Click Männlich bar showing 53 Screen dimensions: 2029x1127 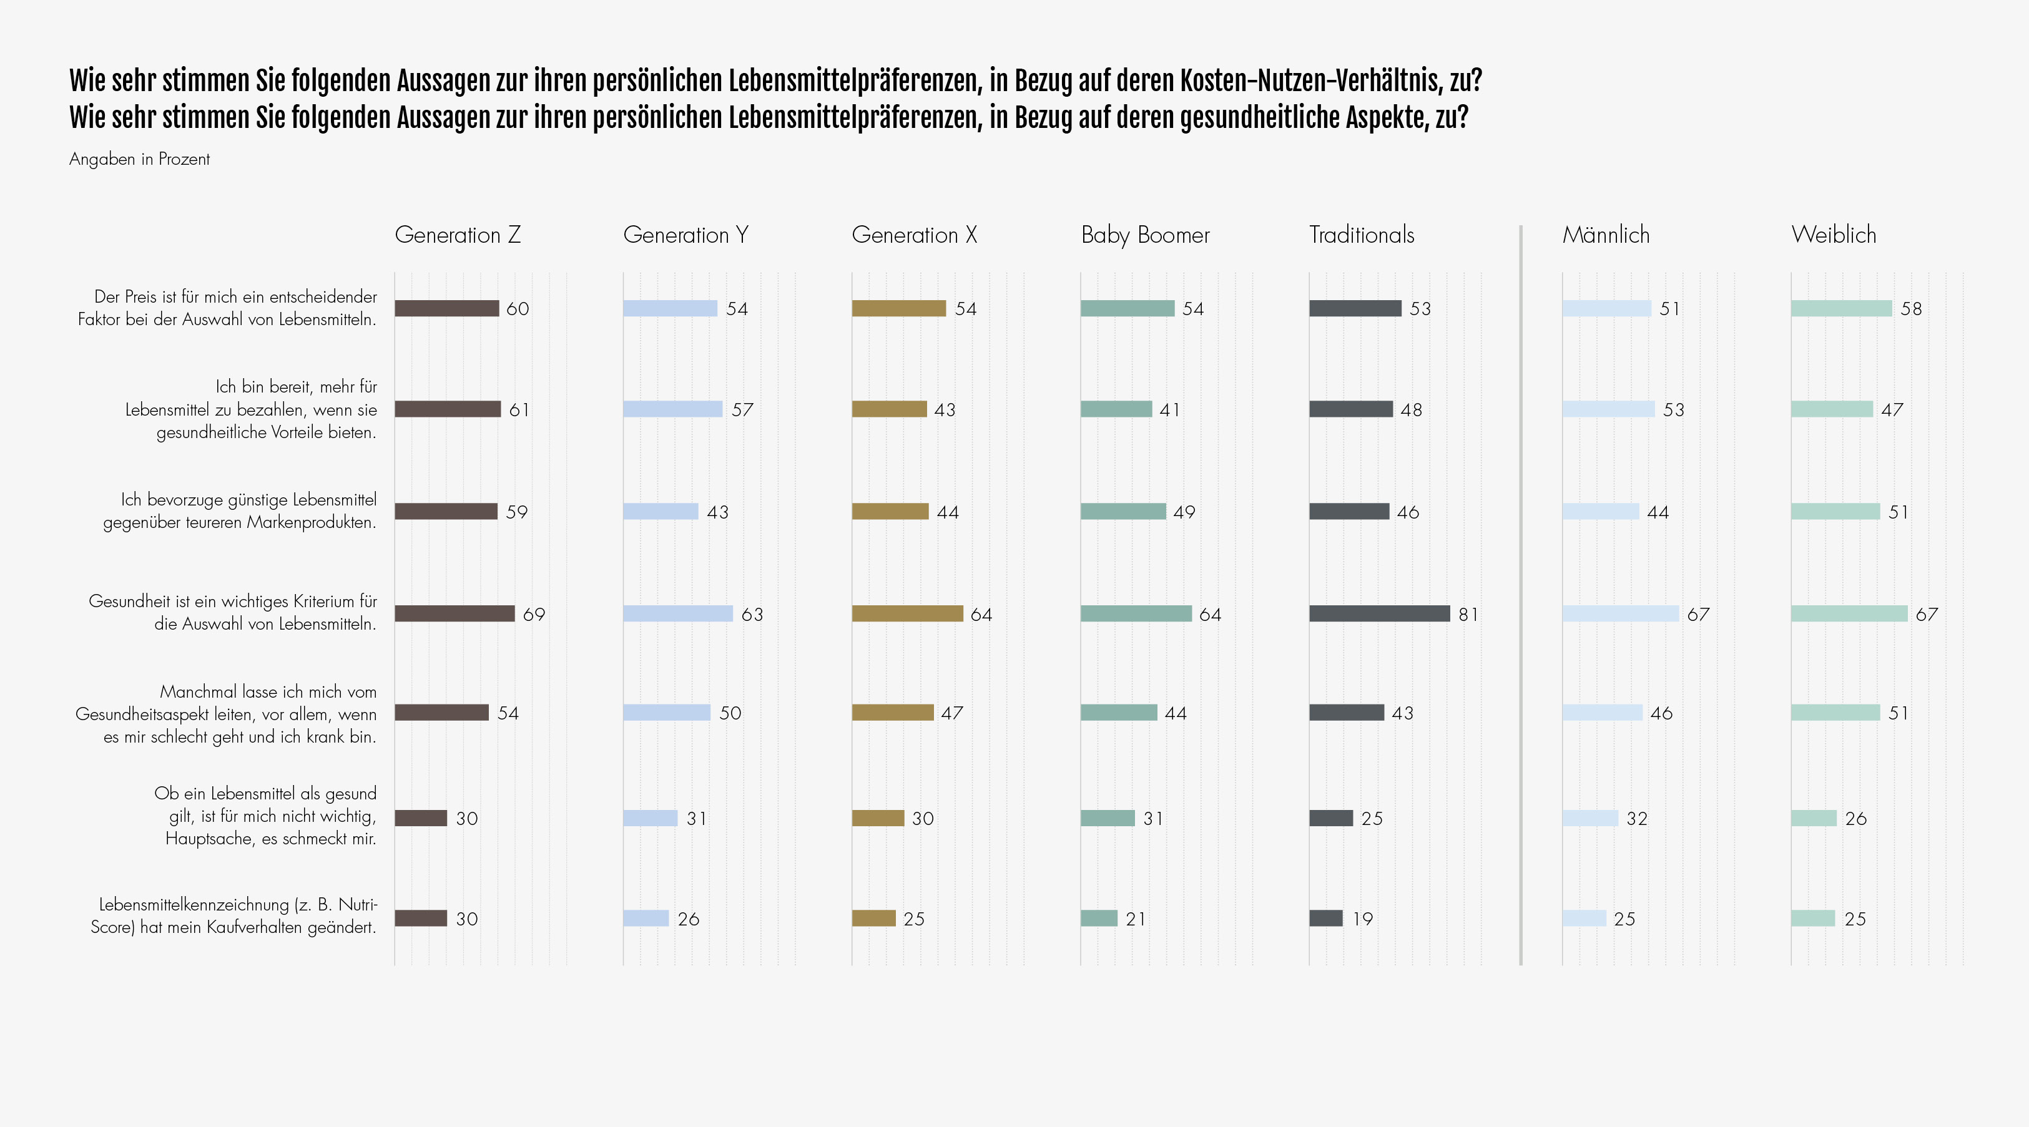click(x=1608, y=409)
